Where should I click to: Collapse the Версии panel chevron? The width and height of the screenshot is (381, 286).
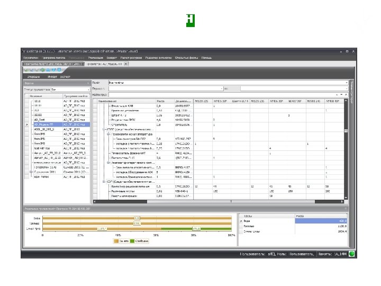click(88, 83)
